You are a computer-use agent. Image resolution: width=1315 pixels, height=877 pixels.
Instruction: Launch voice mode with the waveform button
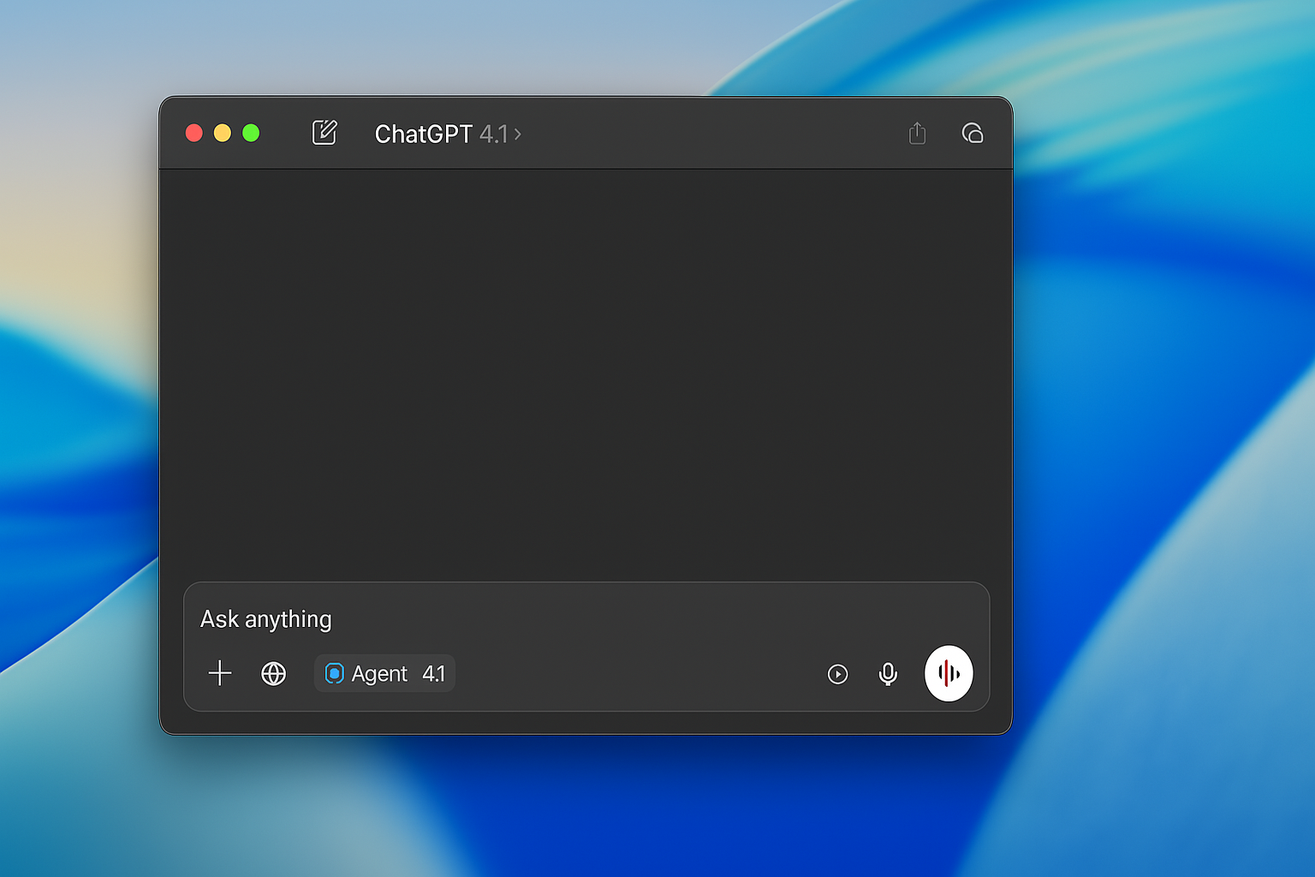pyautogui.click(x=949, y=673)
